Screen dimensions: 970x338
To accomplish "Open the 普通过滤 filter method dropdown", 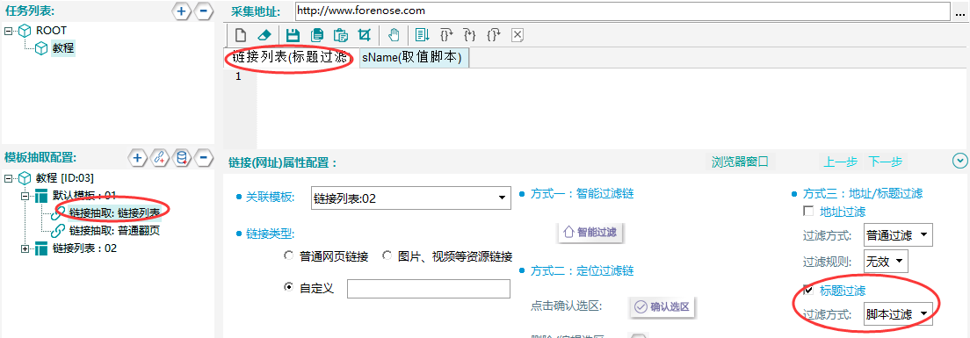I will 898,234.
